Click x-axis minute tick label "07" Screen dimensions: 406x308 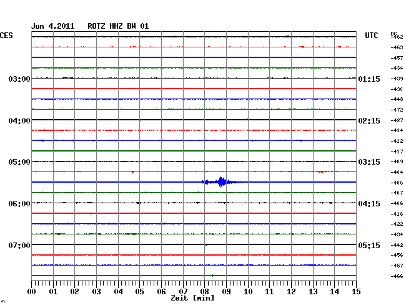coord(183,292)
